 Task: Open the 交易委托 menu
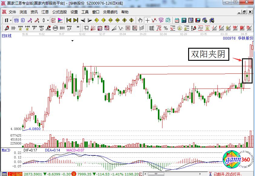point(110,12)
